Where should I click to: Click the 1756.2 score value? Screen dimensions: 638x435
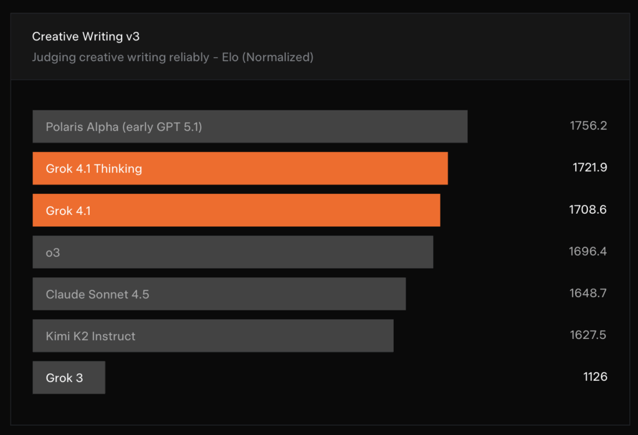[588, 126]
